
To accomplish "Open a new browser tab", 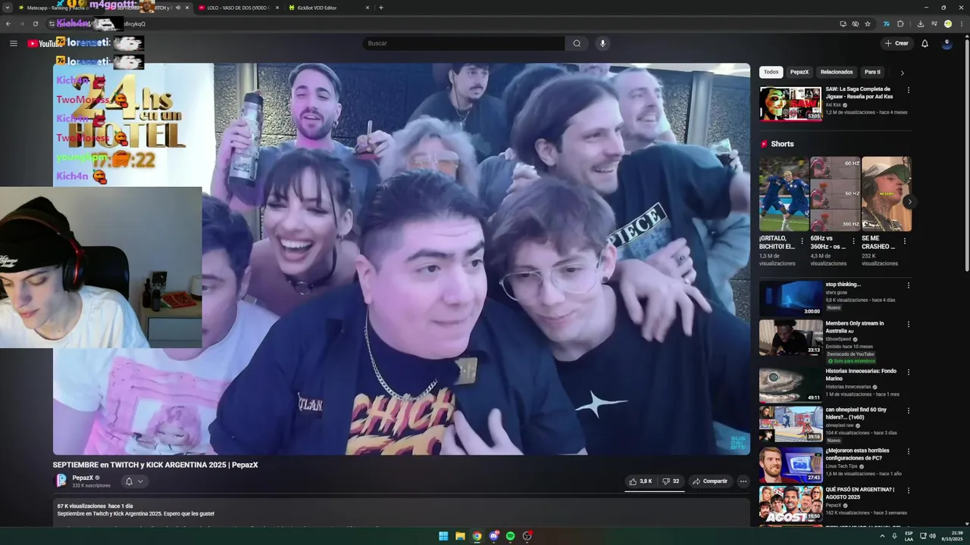I will point(380,8).
